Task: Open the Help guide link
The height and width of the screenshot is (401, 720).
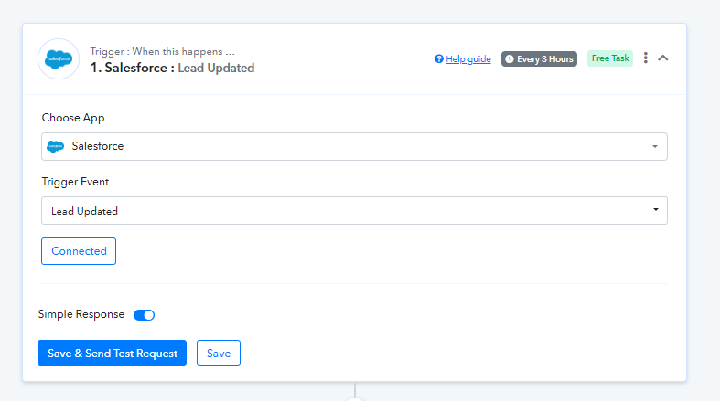Action: coord(467,59)
